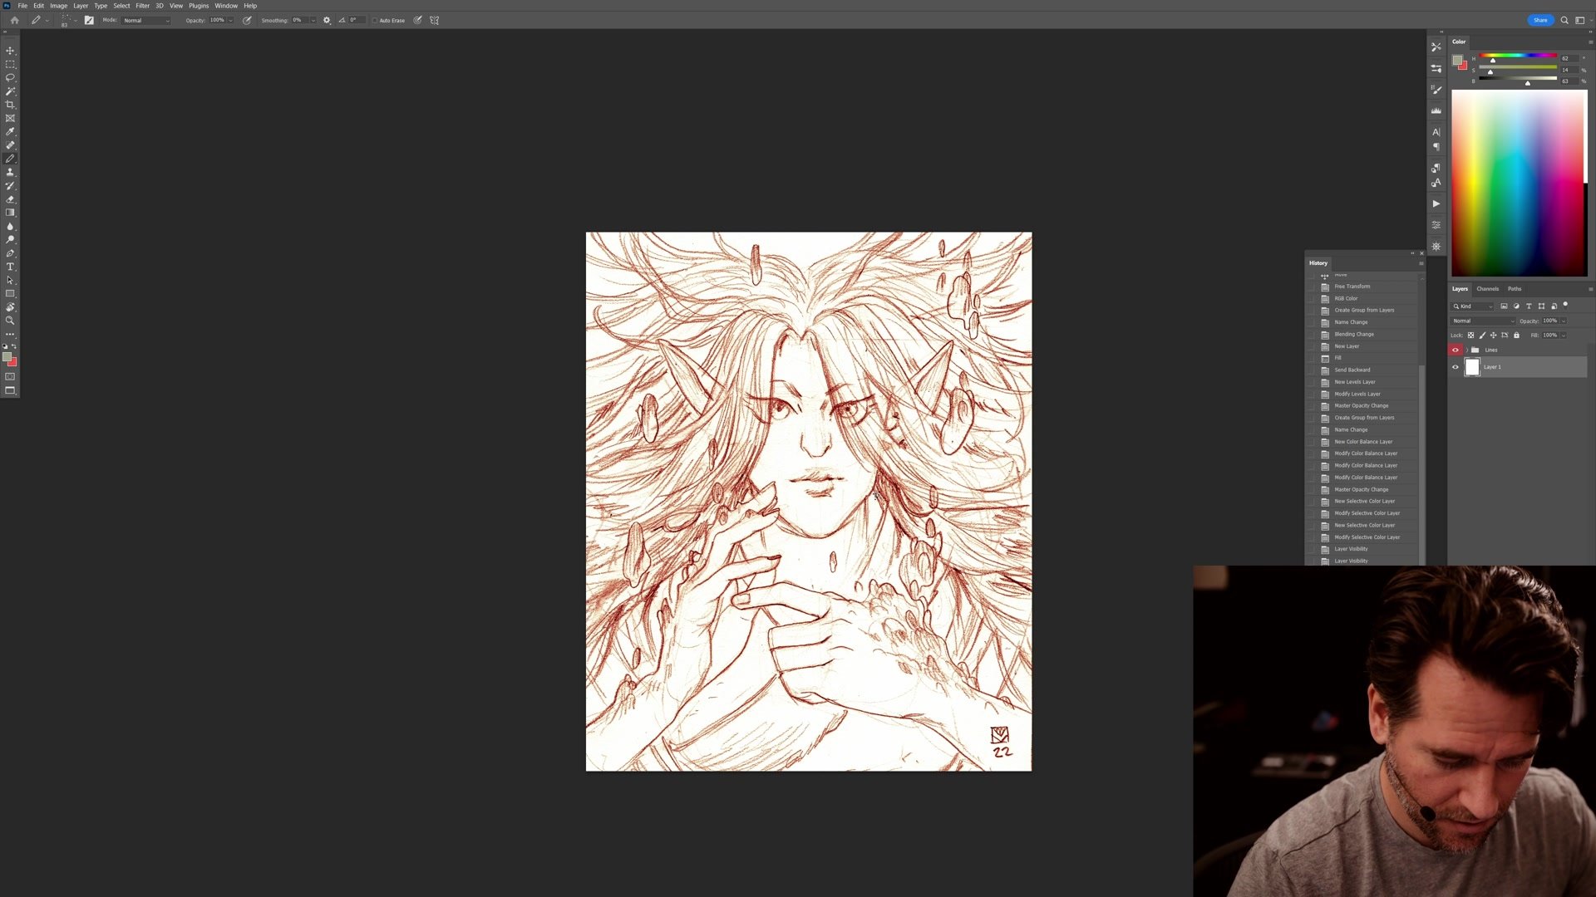Activate the Eyedropper tool
1596x897 pixels.
coord(10,131)
